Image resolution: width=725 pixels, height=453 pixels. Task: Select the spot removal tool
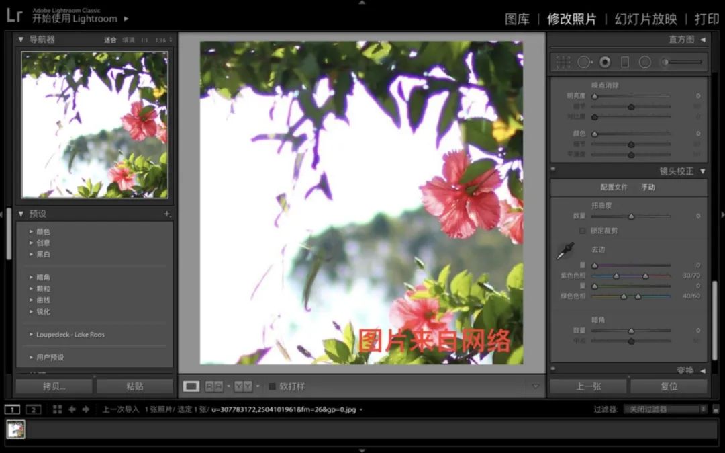click(584, 62)
